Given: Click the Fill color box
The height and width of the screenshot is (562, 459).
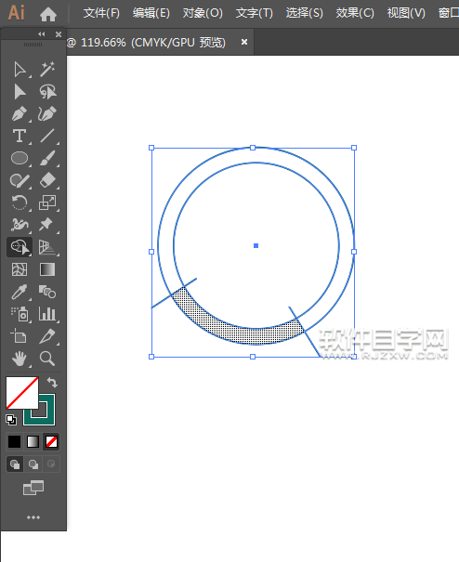Looking at the screenshot, I should pos(22,392).
